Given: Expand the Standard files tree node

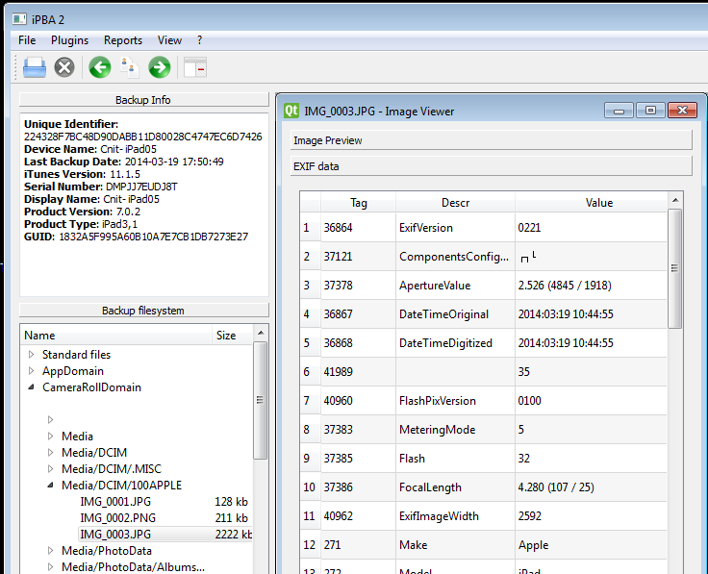Looking at the screenshot, I should 32,355.
